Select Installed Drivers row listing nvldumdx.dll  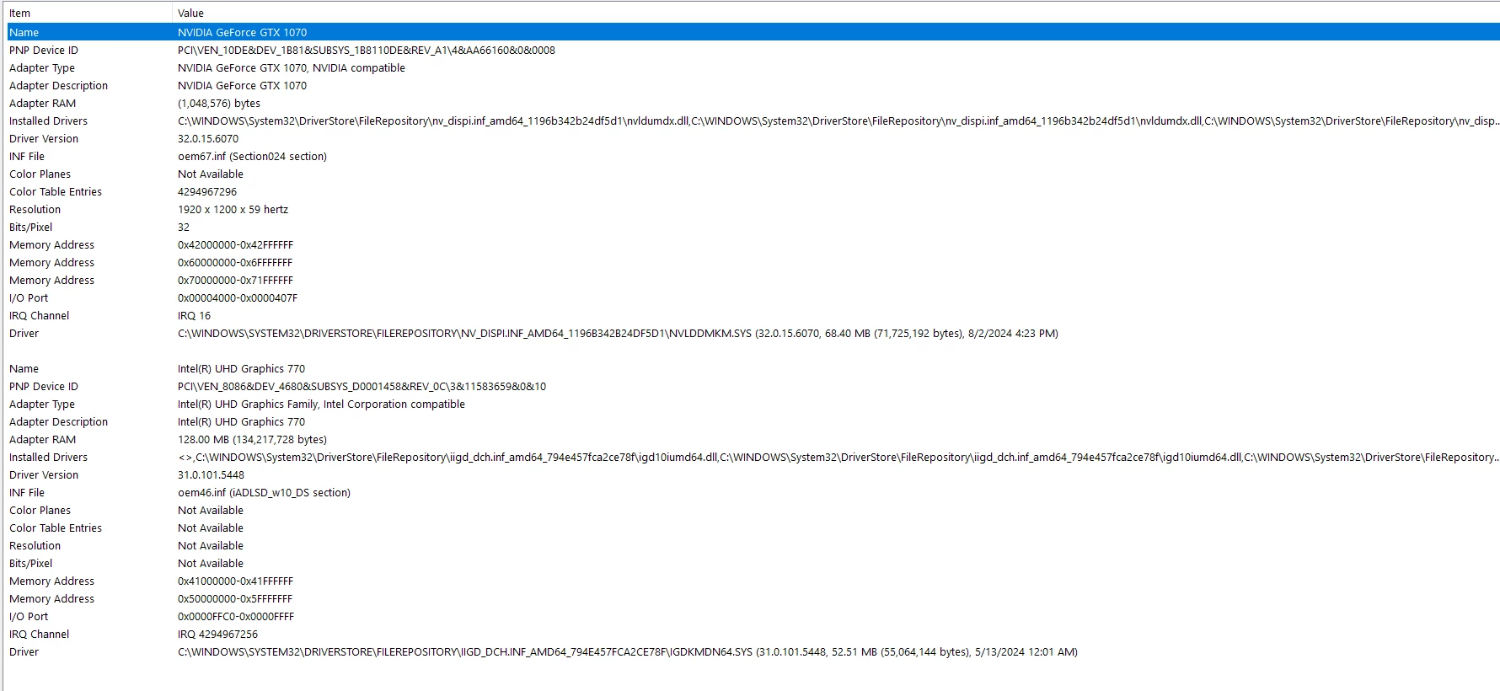(753, 121)
